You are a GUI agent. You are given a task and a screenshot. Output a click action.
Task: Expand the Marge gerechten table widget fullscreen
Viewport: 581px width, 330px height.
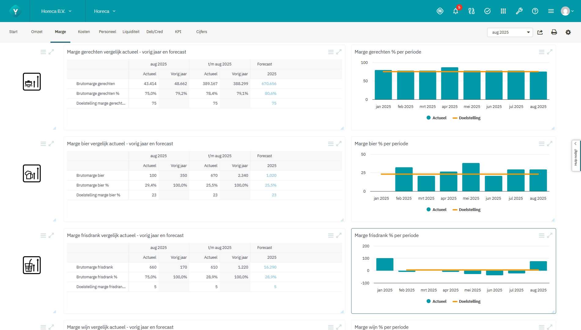click(x=339, y=52)
